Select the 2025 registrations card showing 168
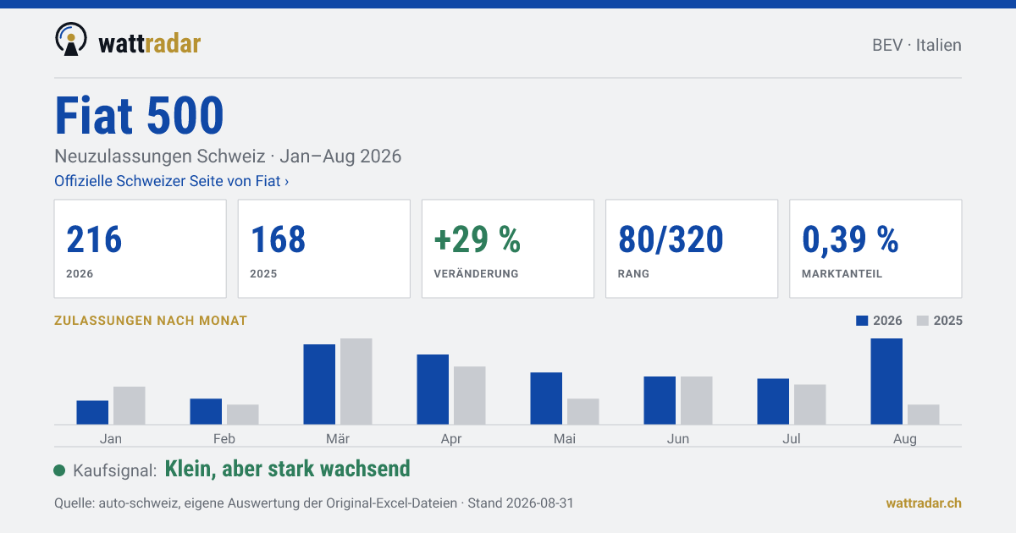The width and height of the screenshot is (1016, 533). 324,249
